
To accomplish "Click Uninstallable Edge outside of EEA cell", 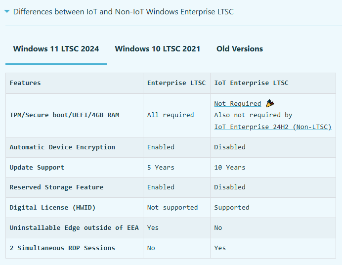I will pos(74,228).
